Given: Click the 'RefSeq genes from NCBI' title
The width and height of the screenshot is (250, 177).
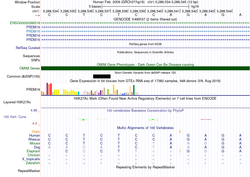Looking at the screenshot, I should click(146, 44).
